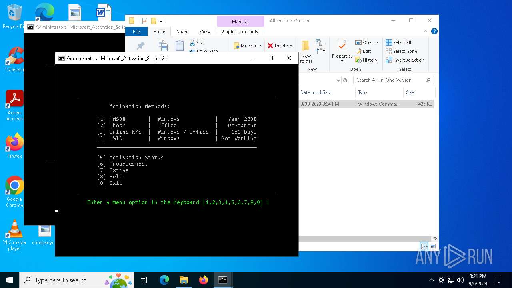This screenshot has width=512, height=288.
Task: Open Microsoft Edge in taskbar
Action: (164, 280)
